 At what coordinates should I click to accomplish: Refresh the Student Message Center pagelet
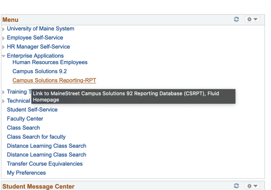tap(236, 186)
